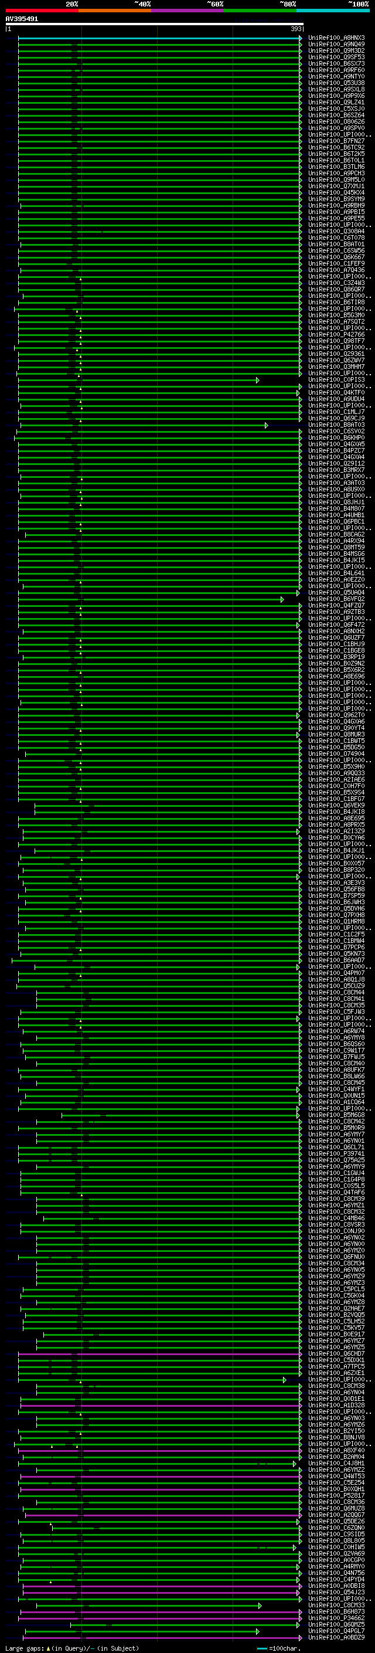Open hit UniRef100_A9RF60
This screenshot has height=1653, width=375.
pyautogui.click(x=336, y=70)
